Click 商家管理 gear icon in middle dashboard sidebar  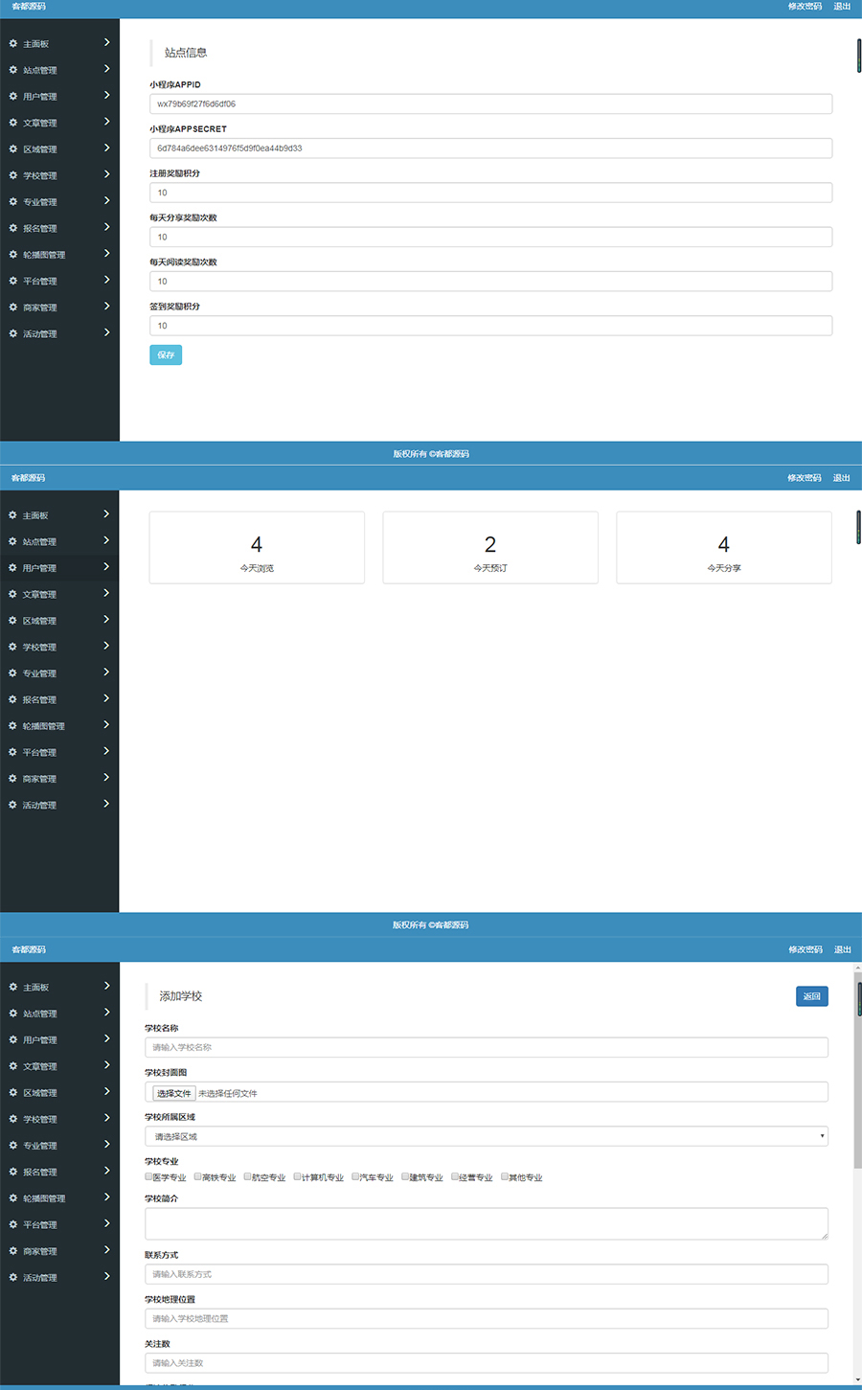tap(13, 779)
